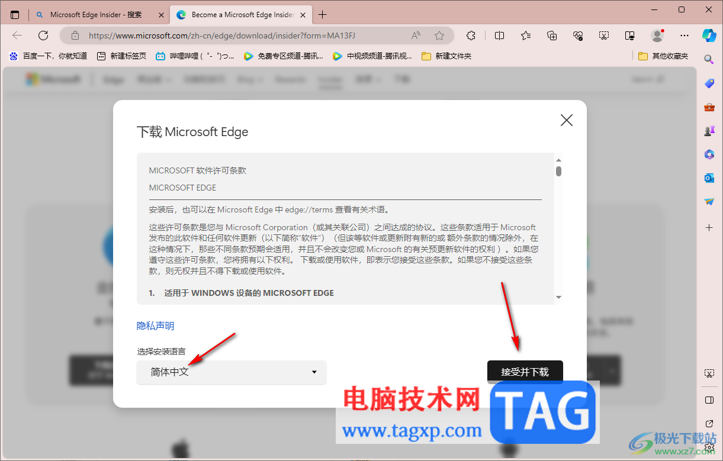Close the download dialog with X
Image resolution: width=723 pixels, height=461 pixels.
(x=567, y=120)
